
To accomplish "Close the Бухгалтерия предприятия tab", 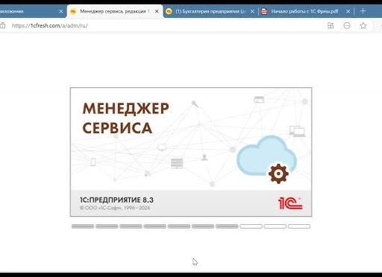I will [x=252, y=11].
